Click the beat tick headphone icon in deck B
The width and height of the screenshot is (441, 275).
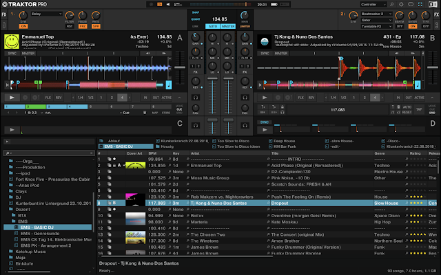pyautogui.click(x=282, y=112)
